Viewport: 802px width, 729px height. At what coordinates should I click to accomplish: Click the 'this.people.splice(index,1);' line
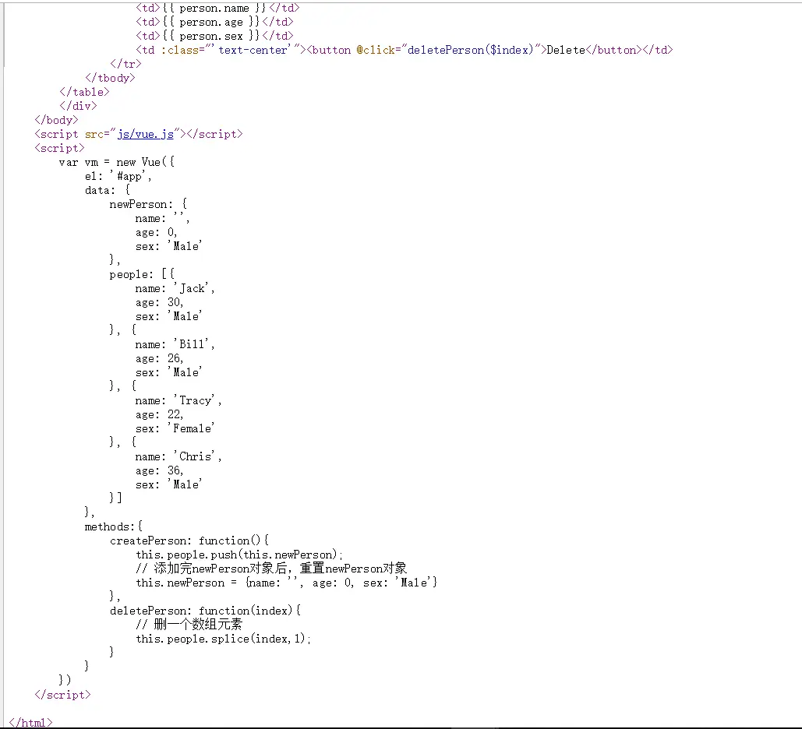coord(223,639)
